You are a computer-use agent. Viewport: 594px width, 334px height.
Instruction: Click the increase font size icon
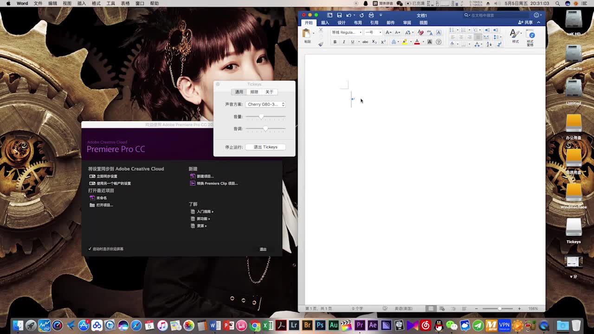click(x=388, y=32)
